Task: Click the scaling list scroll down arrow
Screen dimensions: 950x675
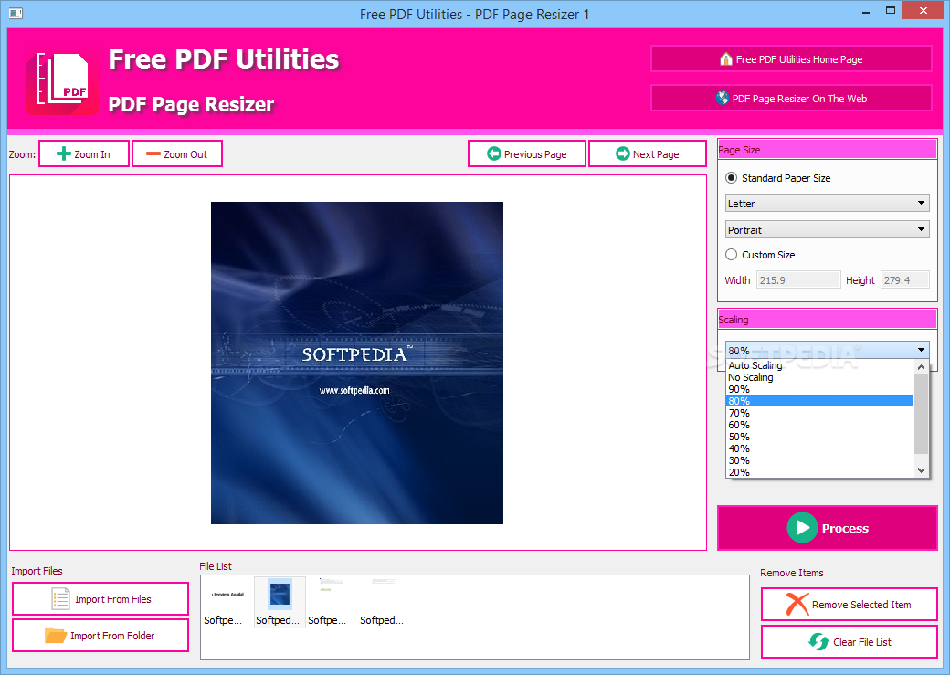Action: pyautogui.click(x=921, y=470)
